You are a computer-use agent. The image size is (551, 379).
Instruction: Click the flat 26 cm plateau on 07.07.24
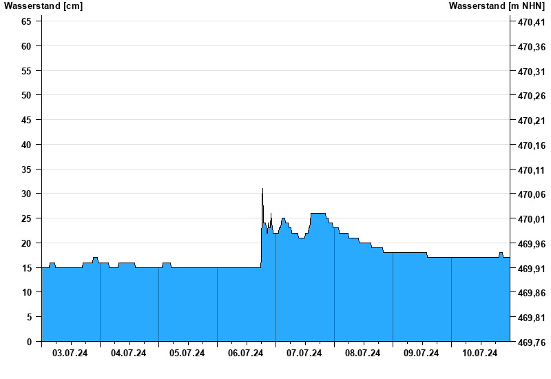tap(318, 214)
